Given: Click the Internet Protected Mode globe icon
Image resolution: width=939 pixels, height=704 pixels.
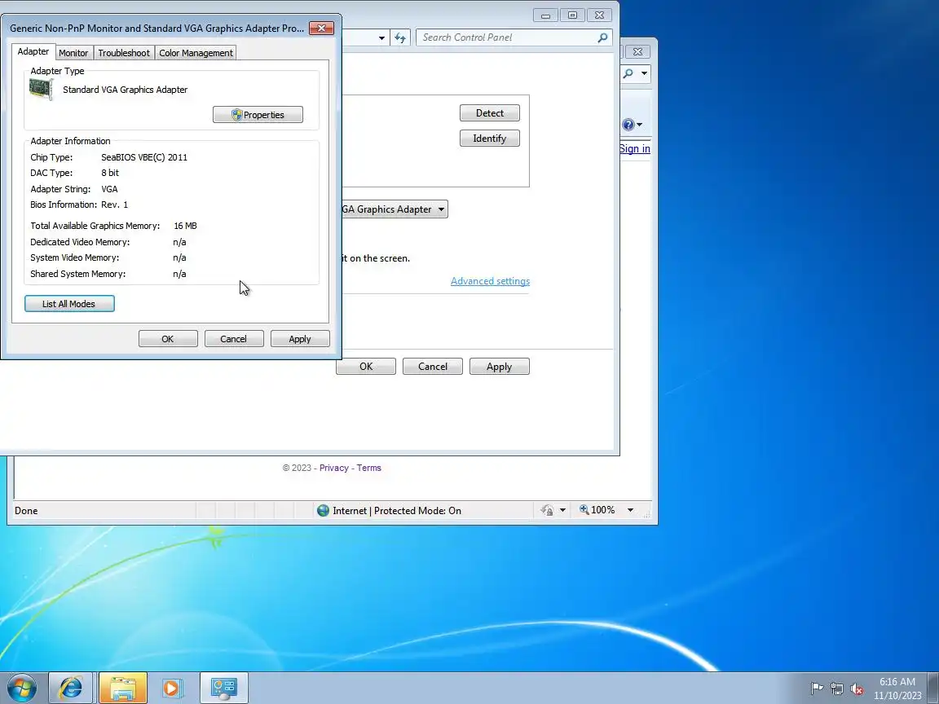Looking at the screenshot, I should tap(323, 511).
